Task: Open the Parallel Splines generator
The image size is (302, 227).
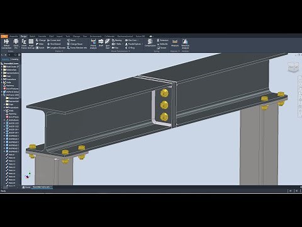Action: (x=133, y=44)
